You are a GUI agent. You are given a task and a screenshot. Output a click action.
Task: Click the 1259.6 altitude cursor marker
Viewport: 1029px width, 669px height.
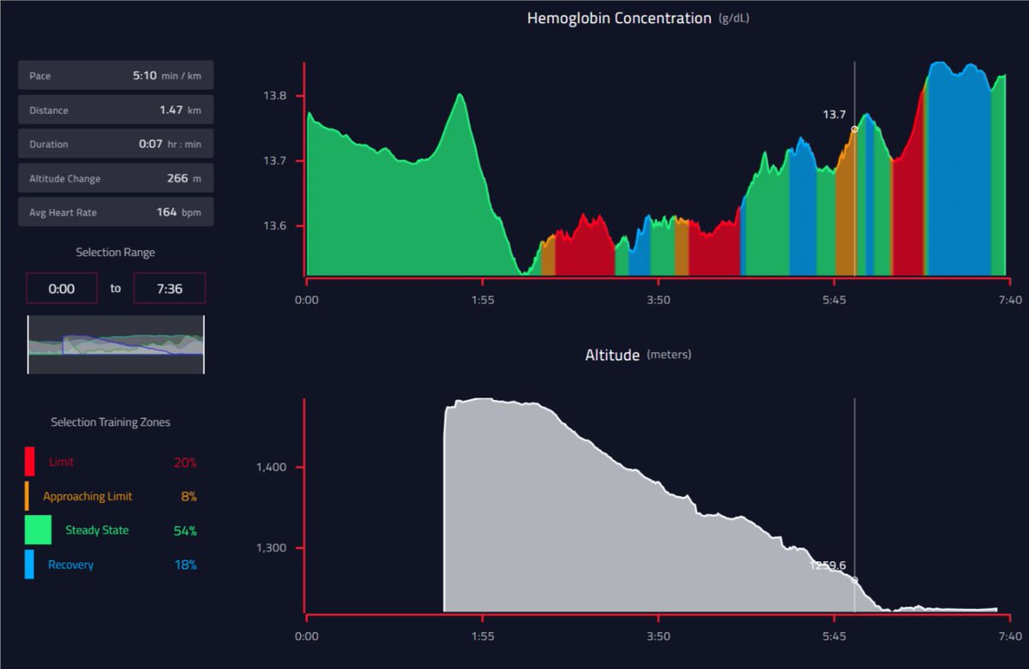pyautogui.click(x=854, y=580)
